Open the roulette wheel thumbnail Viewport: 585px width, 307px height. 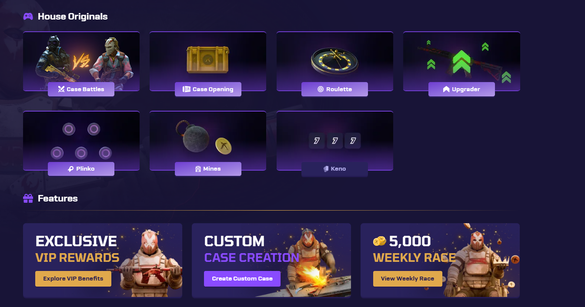click(x=335, y=59)
